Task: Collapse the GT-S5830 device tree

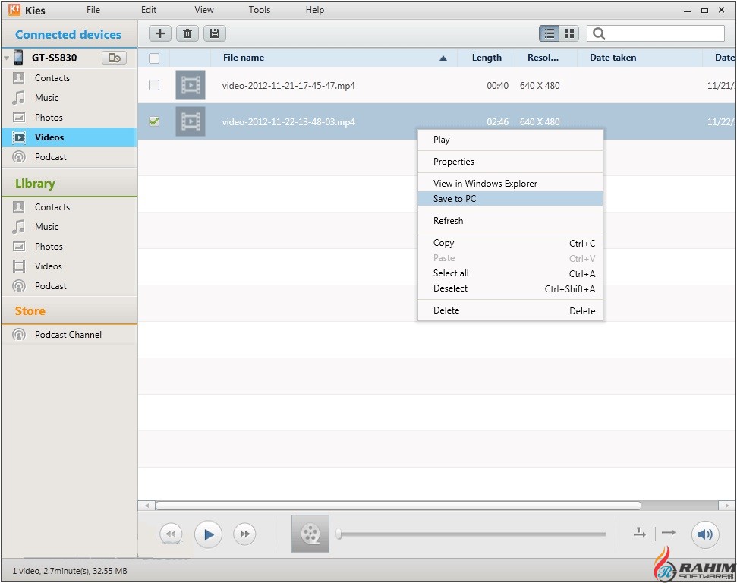Action: click(7, 58)
